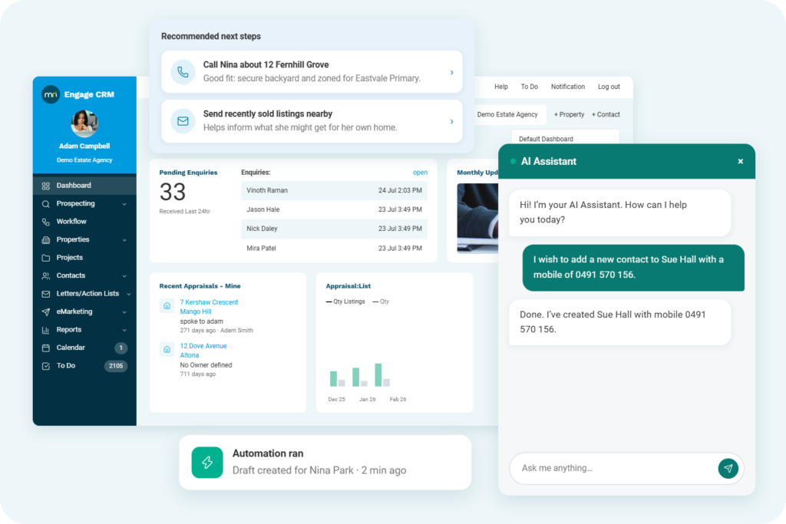Click the Properties building icon
This screenshot has width=786, height=524.
45,240
